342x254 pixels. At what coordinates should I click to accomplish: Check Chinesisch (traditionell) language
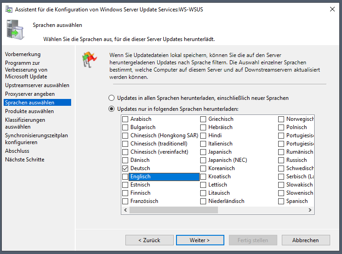click(125, 144)
